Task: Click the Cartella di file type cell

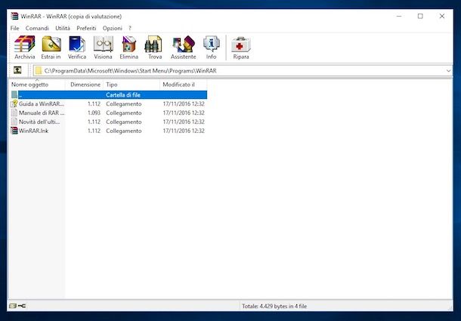Action: (x=123, y=94)
